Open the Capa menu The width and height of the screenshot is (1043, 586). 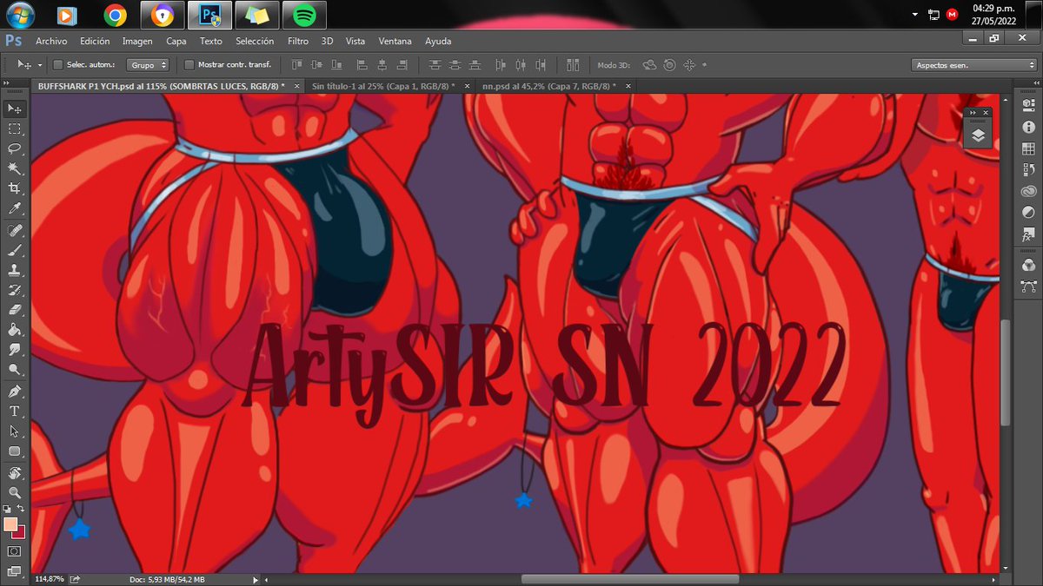(x=176, y=41)
